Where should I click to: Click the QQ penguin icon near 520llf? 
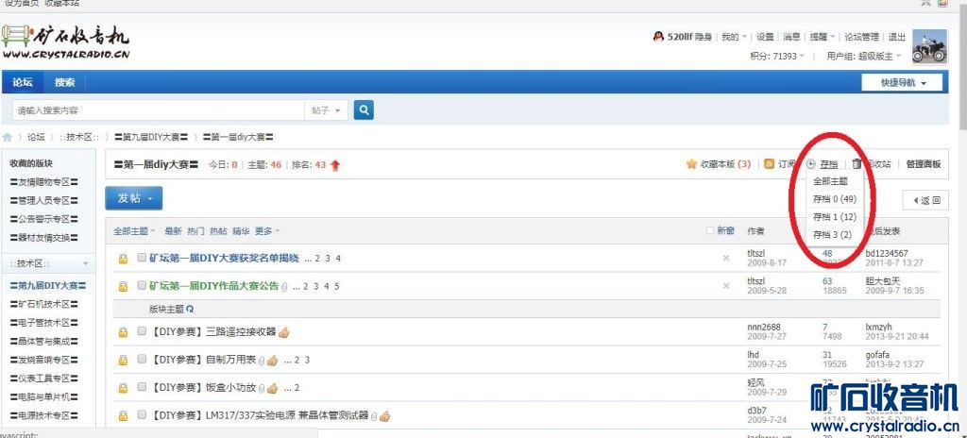tap(658, 37)
